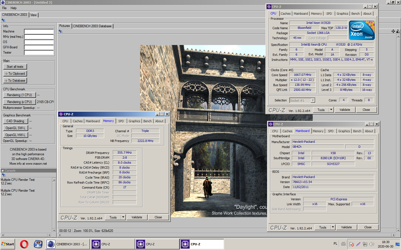Image resolution: width=401 pixels, height=250 pixels.
Task: Click the GFX-Board input field
Action: pos(39,47)
